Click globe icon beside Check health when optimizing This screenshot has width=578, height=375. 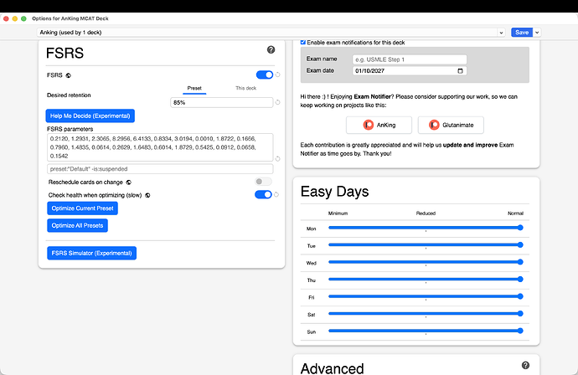(x=147, y=195)
